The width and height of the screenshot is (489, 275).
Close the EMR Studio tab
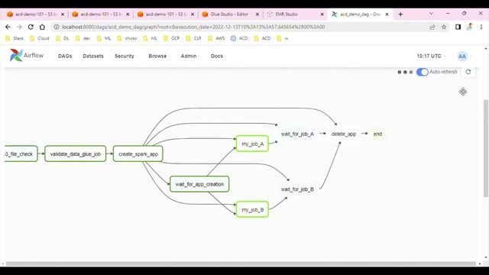point(322,15)
